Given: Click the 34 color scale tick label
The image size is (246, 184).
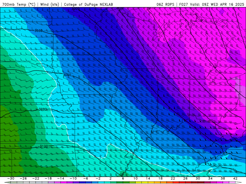Looking at the screenshot, I should point(210,178).
